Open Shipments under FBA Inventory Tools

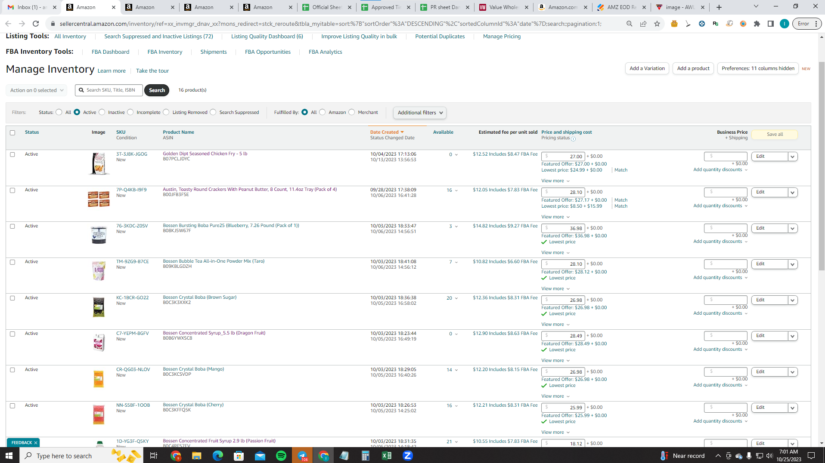(214, 52)
